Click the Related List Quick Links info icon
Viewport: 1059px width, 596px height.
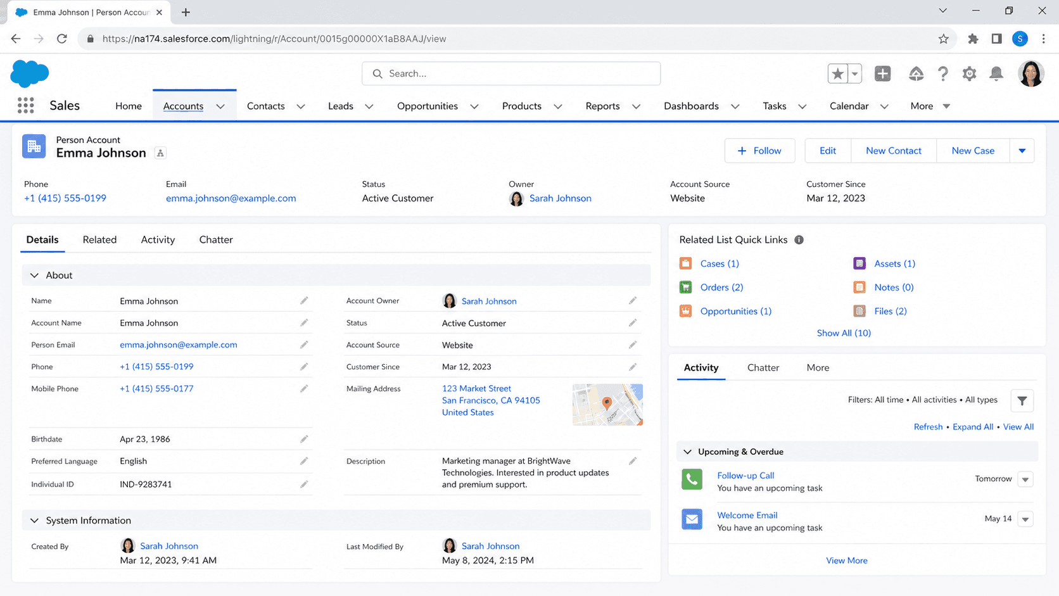coord(799,240)
